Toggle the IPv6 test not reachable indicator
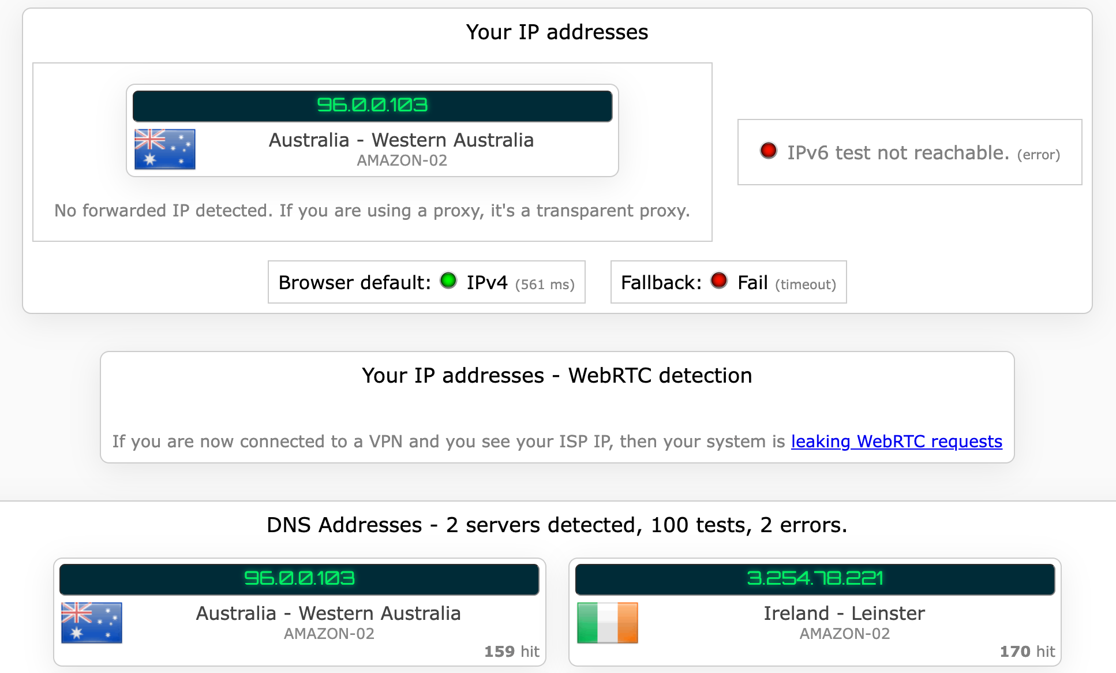 tap(768, 150)
